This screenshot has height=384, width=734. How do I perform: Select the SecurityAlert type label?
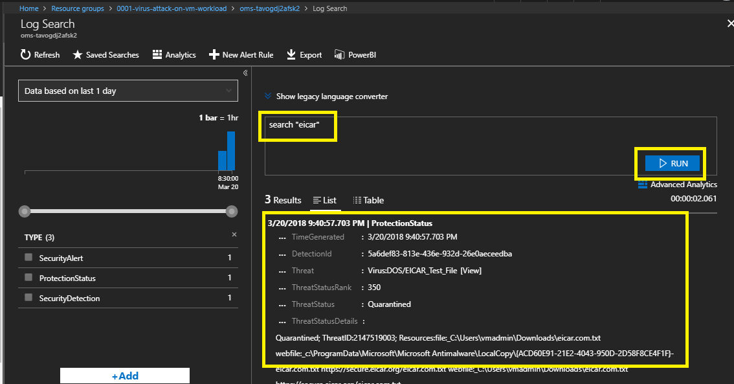point(61,258)
